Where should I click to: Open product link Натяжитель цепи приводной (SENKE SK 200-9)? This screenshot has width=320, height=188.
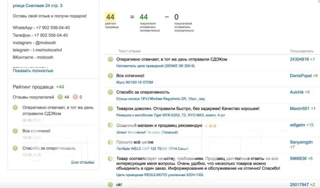click(x=155, y=66)
